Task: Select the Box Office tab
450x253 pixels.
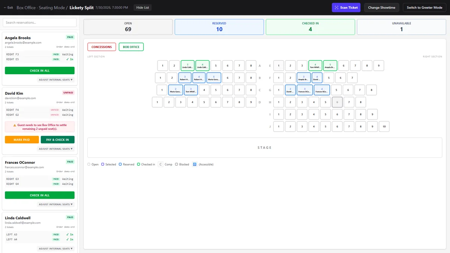Action: tap(131, 47)
